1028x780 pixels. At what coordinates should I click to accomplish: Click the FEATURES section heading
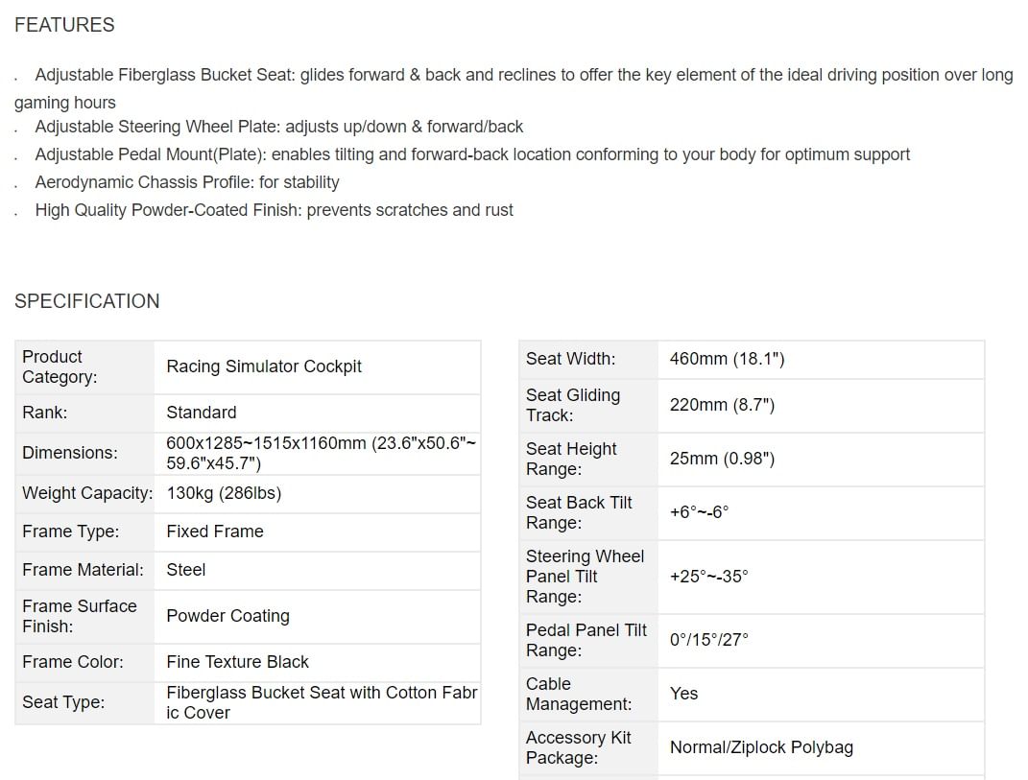pyautogui.click(x=64, y=26)
